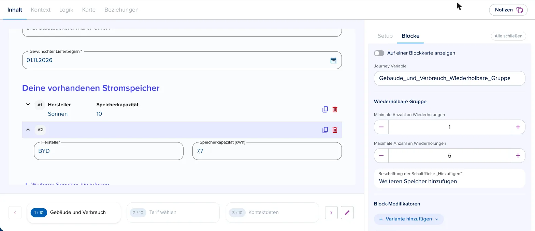Select step 1/10 Gebäude und Verbrauch

(x=74, y=212)
